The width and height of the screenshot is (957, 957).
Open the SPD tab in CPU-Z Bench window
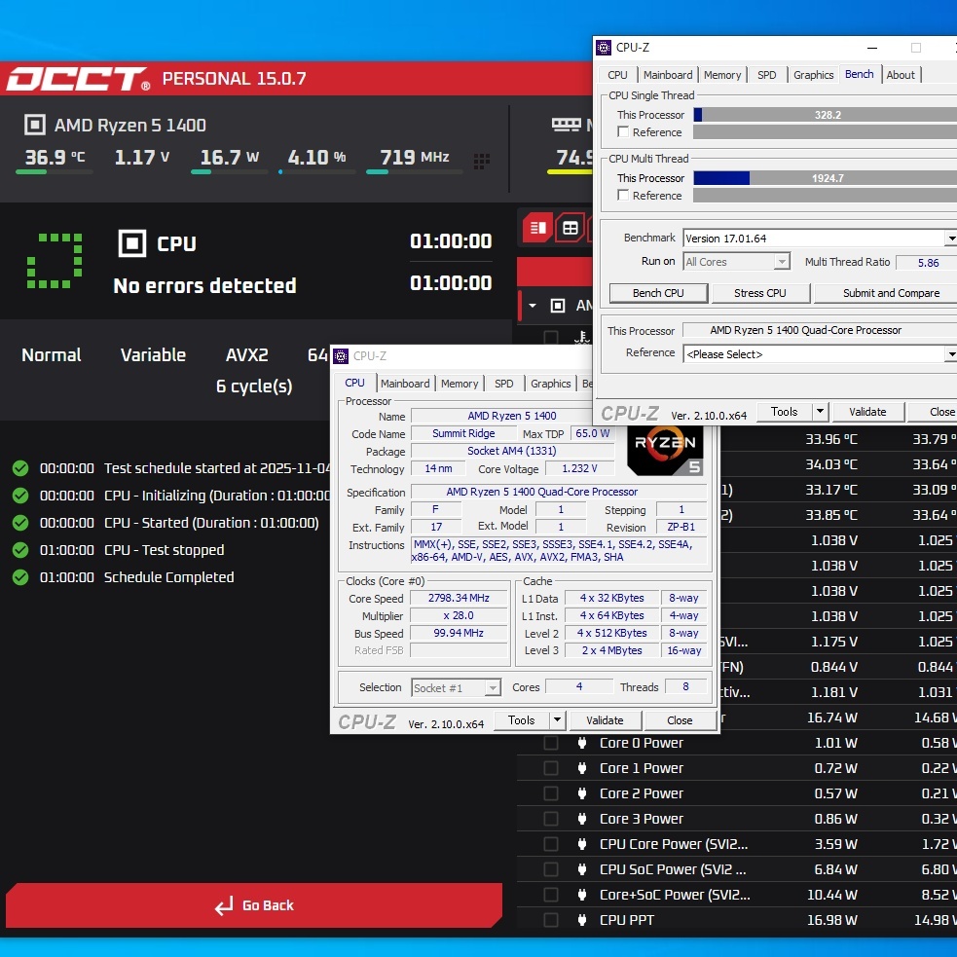click(766, 75)
